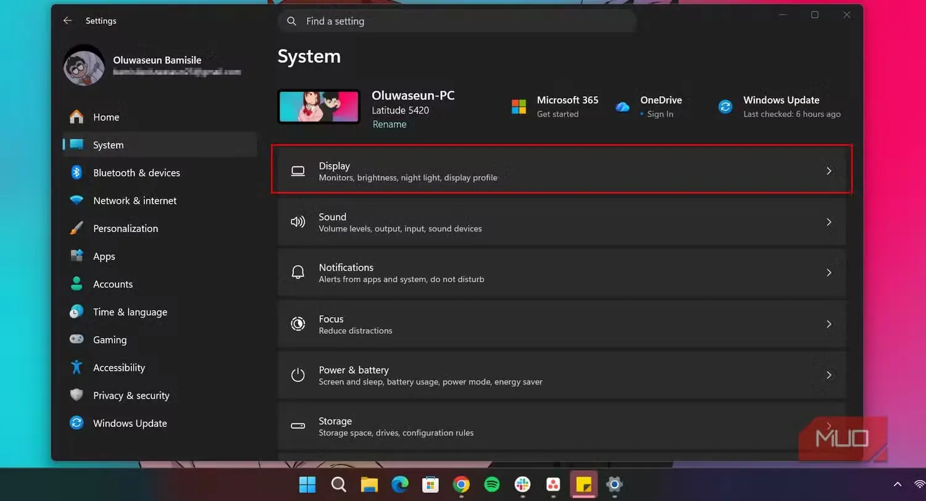Screen dimensions: 926x501
Task: Switch to Accounts in the sidebar
Action: pyautogui.click(x=161, y=284)
